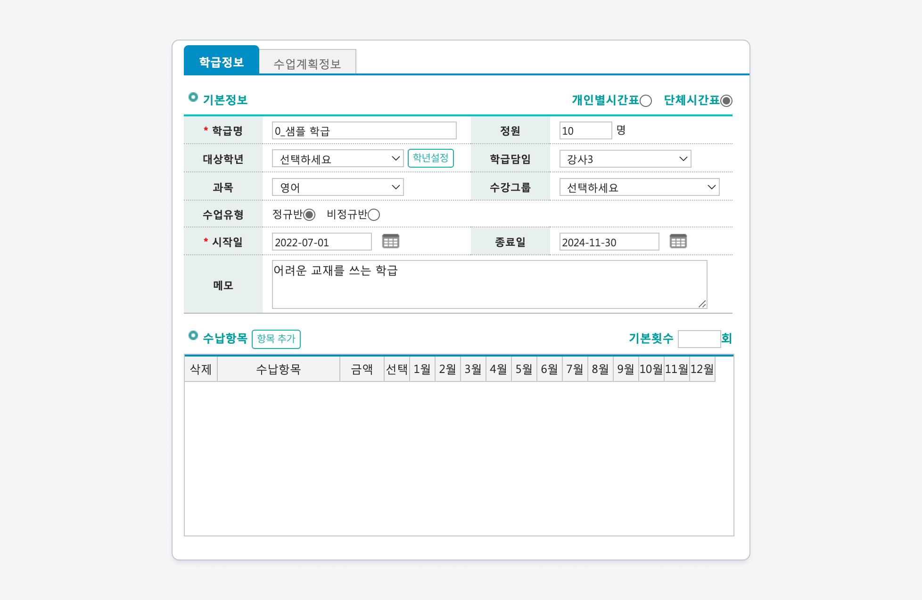Image resolution: width=922 pixels, height=600 pixels.
Task: Select 개인별시간표 radio option
Action: 646,101
